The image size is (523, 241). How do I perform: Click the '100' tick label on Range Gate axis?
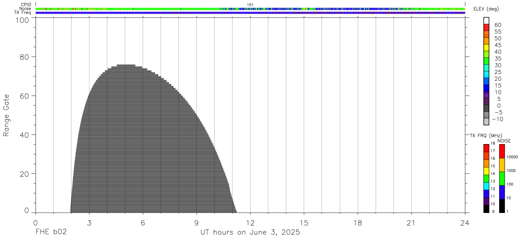click(23, 20)
